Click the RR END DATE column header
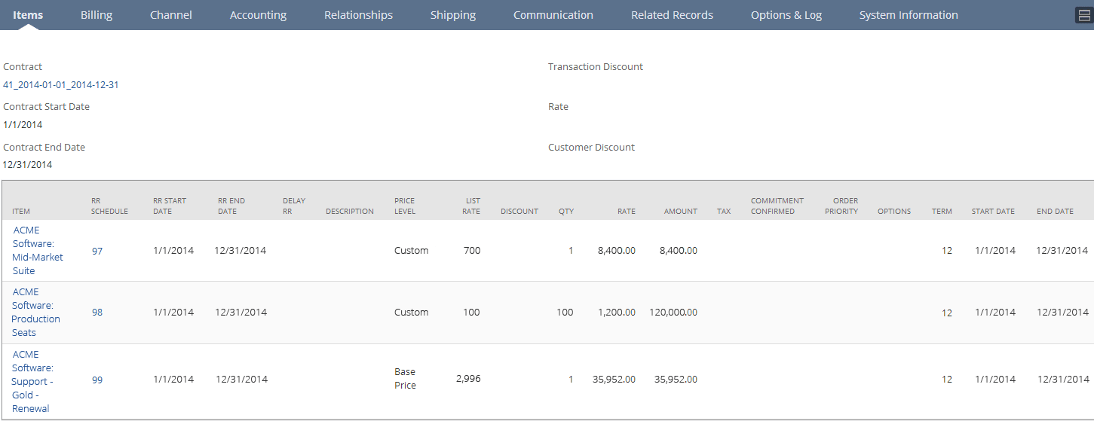This screenshot has width=1094, height=421. [231, 206]
